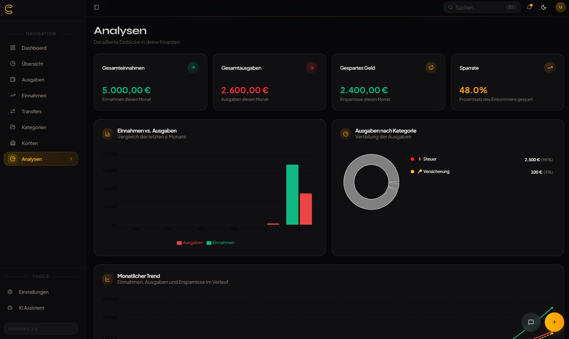Select the Transfers menu item
The image size is (569, 339).
(x=31, y=112)
